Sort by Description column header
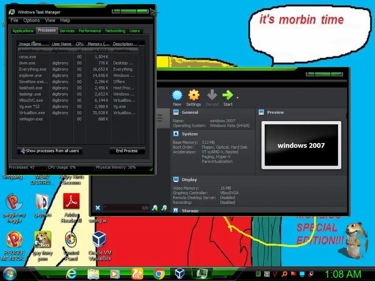 (125, 44)
